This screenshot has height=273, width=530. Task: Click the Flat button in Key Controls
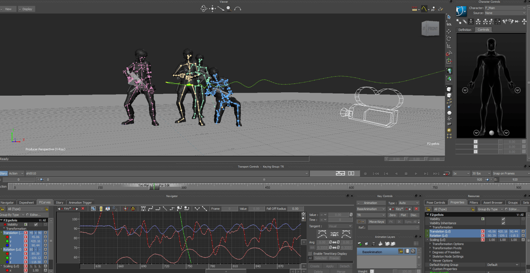(403, 215)
